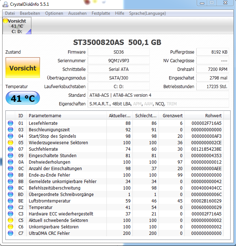The image size is (236, 246).
Task: Click yellow icon for C6 Unkorrigierbare Sektoren
Action: [10, 227]
